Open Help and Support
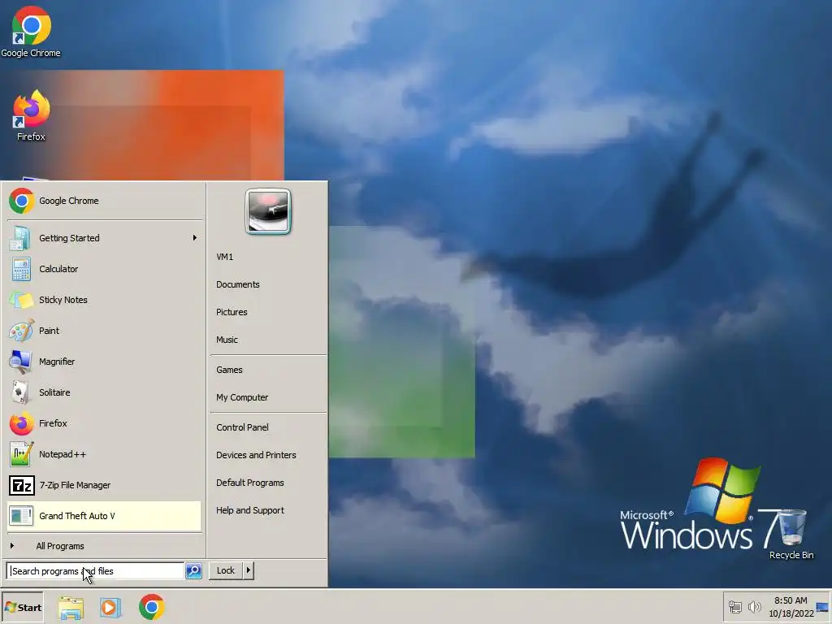Screen dimensions: 832x624 tap(250, 510)
